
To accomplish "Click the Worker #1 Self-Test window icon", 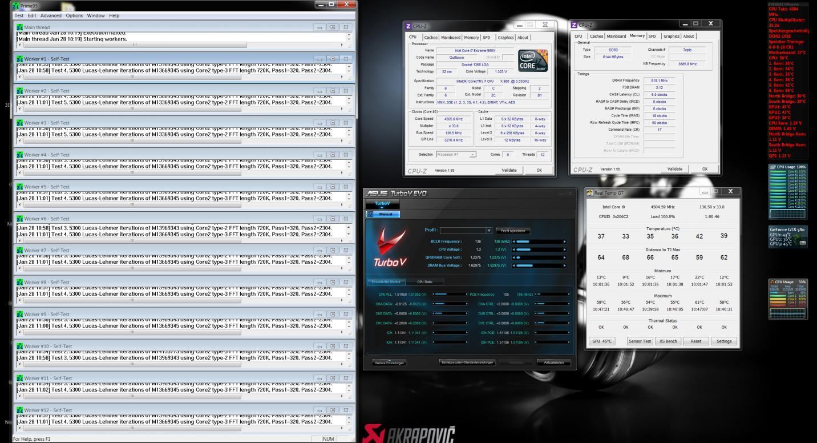I will (21, 59).
